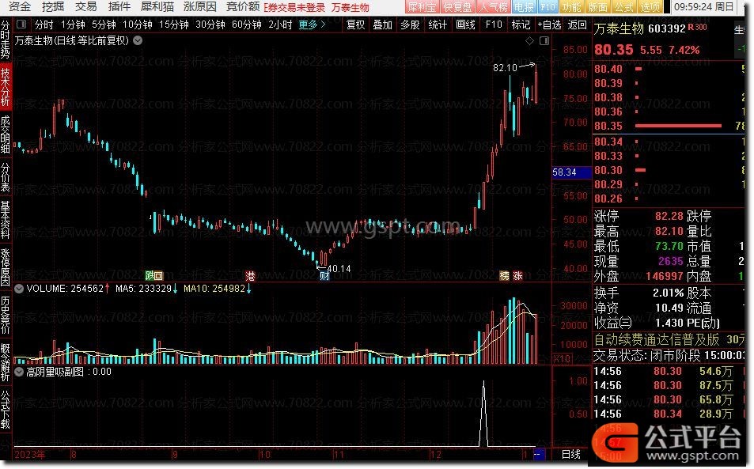
Task: Switch to the 分时 intraday period
Action: [44, 25]
